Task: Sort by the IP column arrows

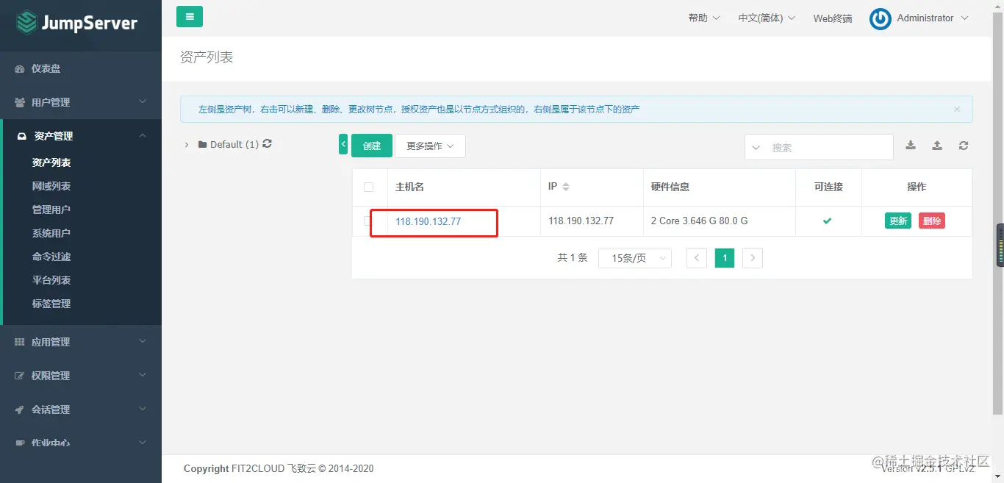Action: [x=566, y=187]
